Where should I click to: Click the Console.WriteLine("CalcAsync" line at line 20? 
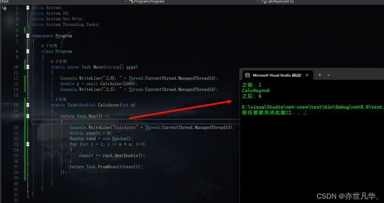152,127
